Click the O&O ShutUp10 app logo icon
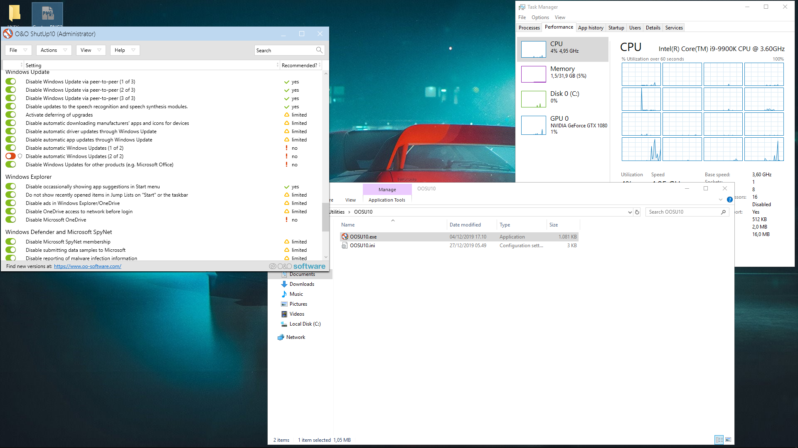Viewport: 798px width, 448px height. pyautogui.click(x=8, y=34)
